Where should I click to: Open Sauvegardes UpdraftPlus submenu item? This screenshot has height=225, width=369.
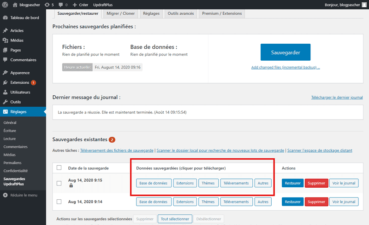tap(14, 181)
